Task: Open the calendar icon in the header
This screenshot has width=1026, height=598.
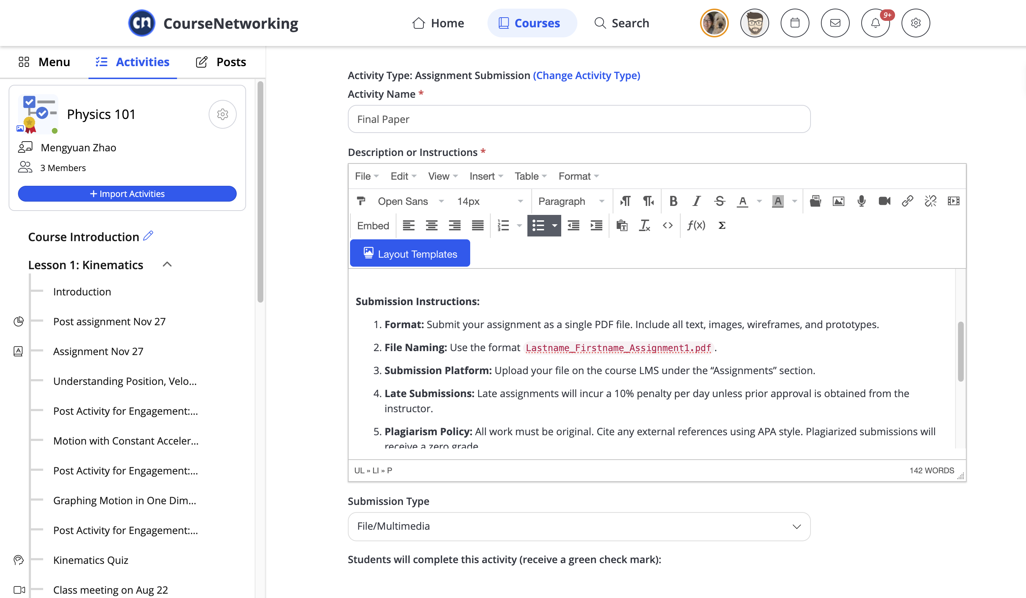Action: (795, 23)
